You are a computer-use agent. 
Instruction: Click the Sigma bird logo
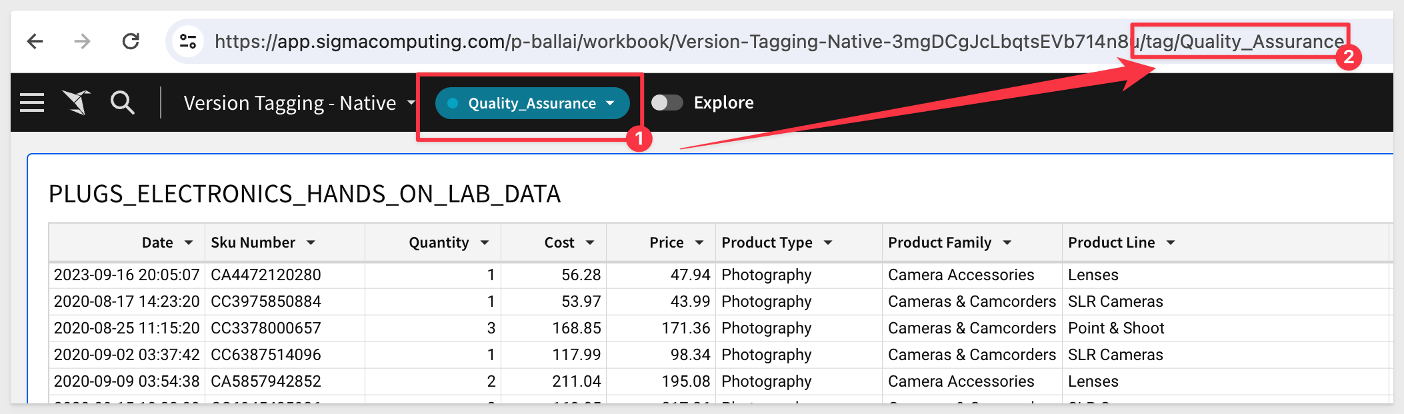tap(77, 103)
